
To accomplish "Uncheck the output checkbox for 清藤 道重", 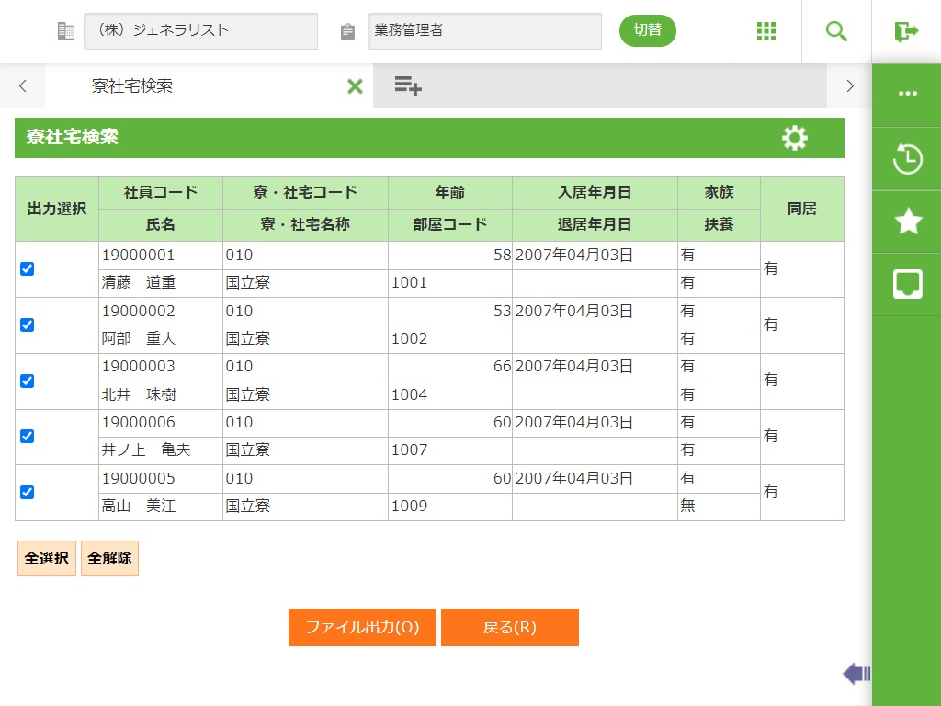I will tap(28, 268).
